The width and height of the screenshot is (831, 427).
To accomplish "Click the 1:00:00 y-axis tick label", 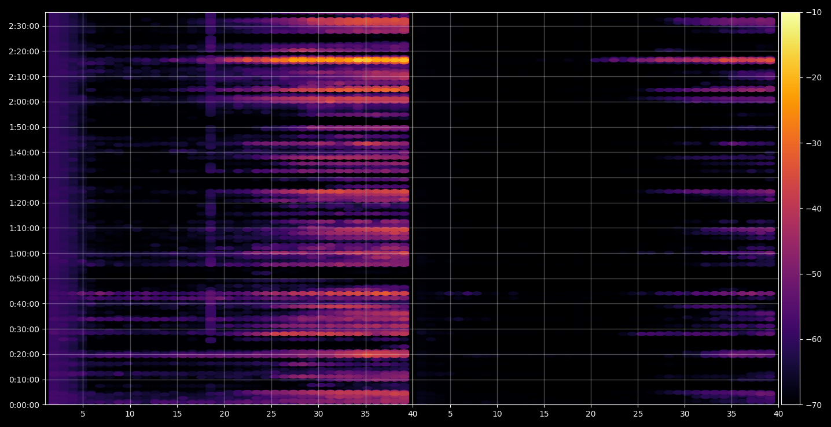I will [24, 254].
